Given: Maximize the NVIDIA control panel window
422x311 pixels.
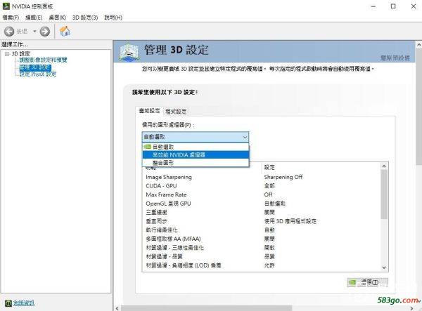Looking at the screenshot, I should (x=393, y=6).
